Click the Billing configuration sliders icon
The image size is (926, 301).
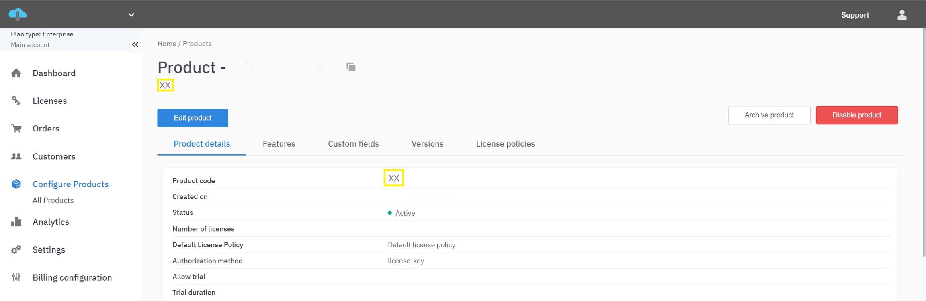pos(16,277)
